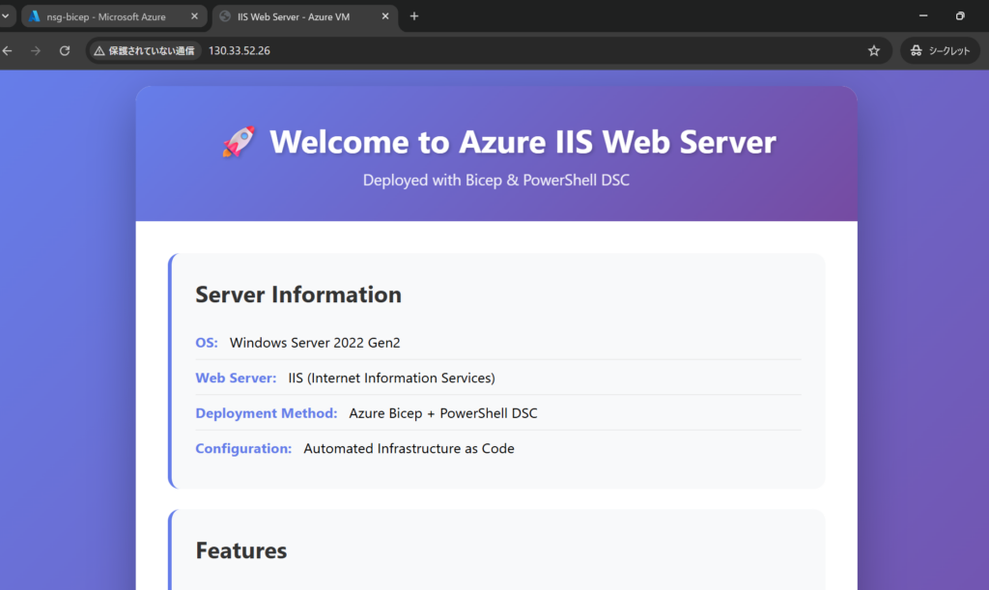Click the シークレット incognito button
This screenshot has height=590, width=989.
point(940,50)
